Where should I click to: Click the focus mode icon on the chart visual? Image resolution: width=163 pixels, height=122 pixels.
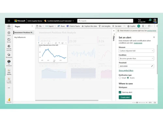[63, 43]
